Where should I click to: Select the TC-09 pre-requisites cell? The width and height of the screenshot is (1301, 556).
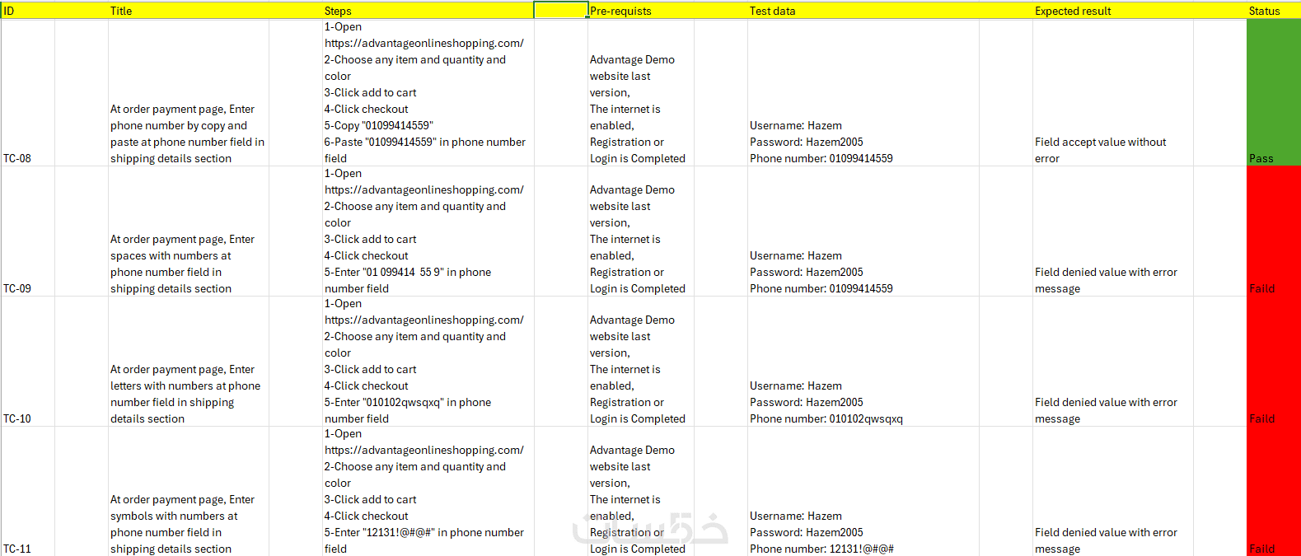[640, 231]
